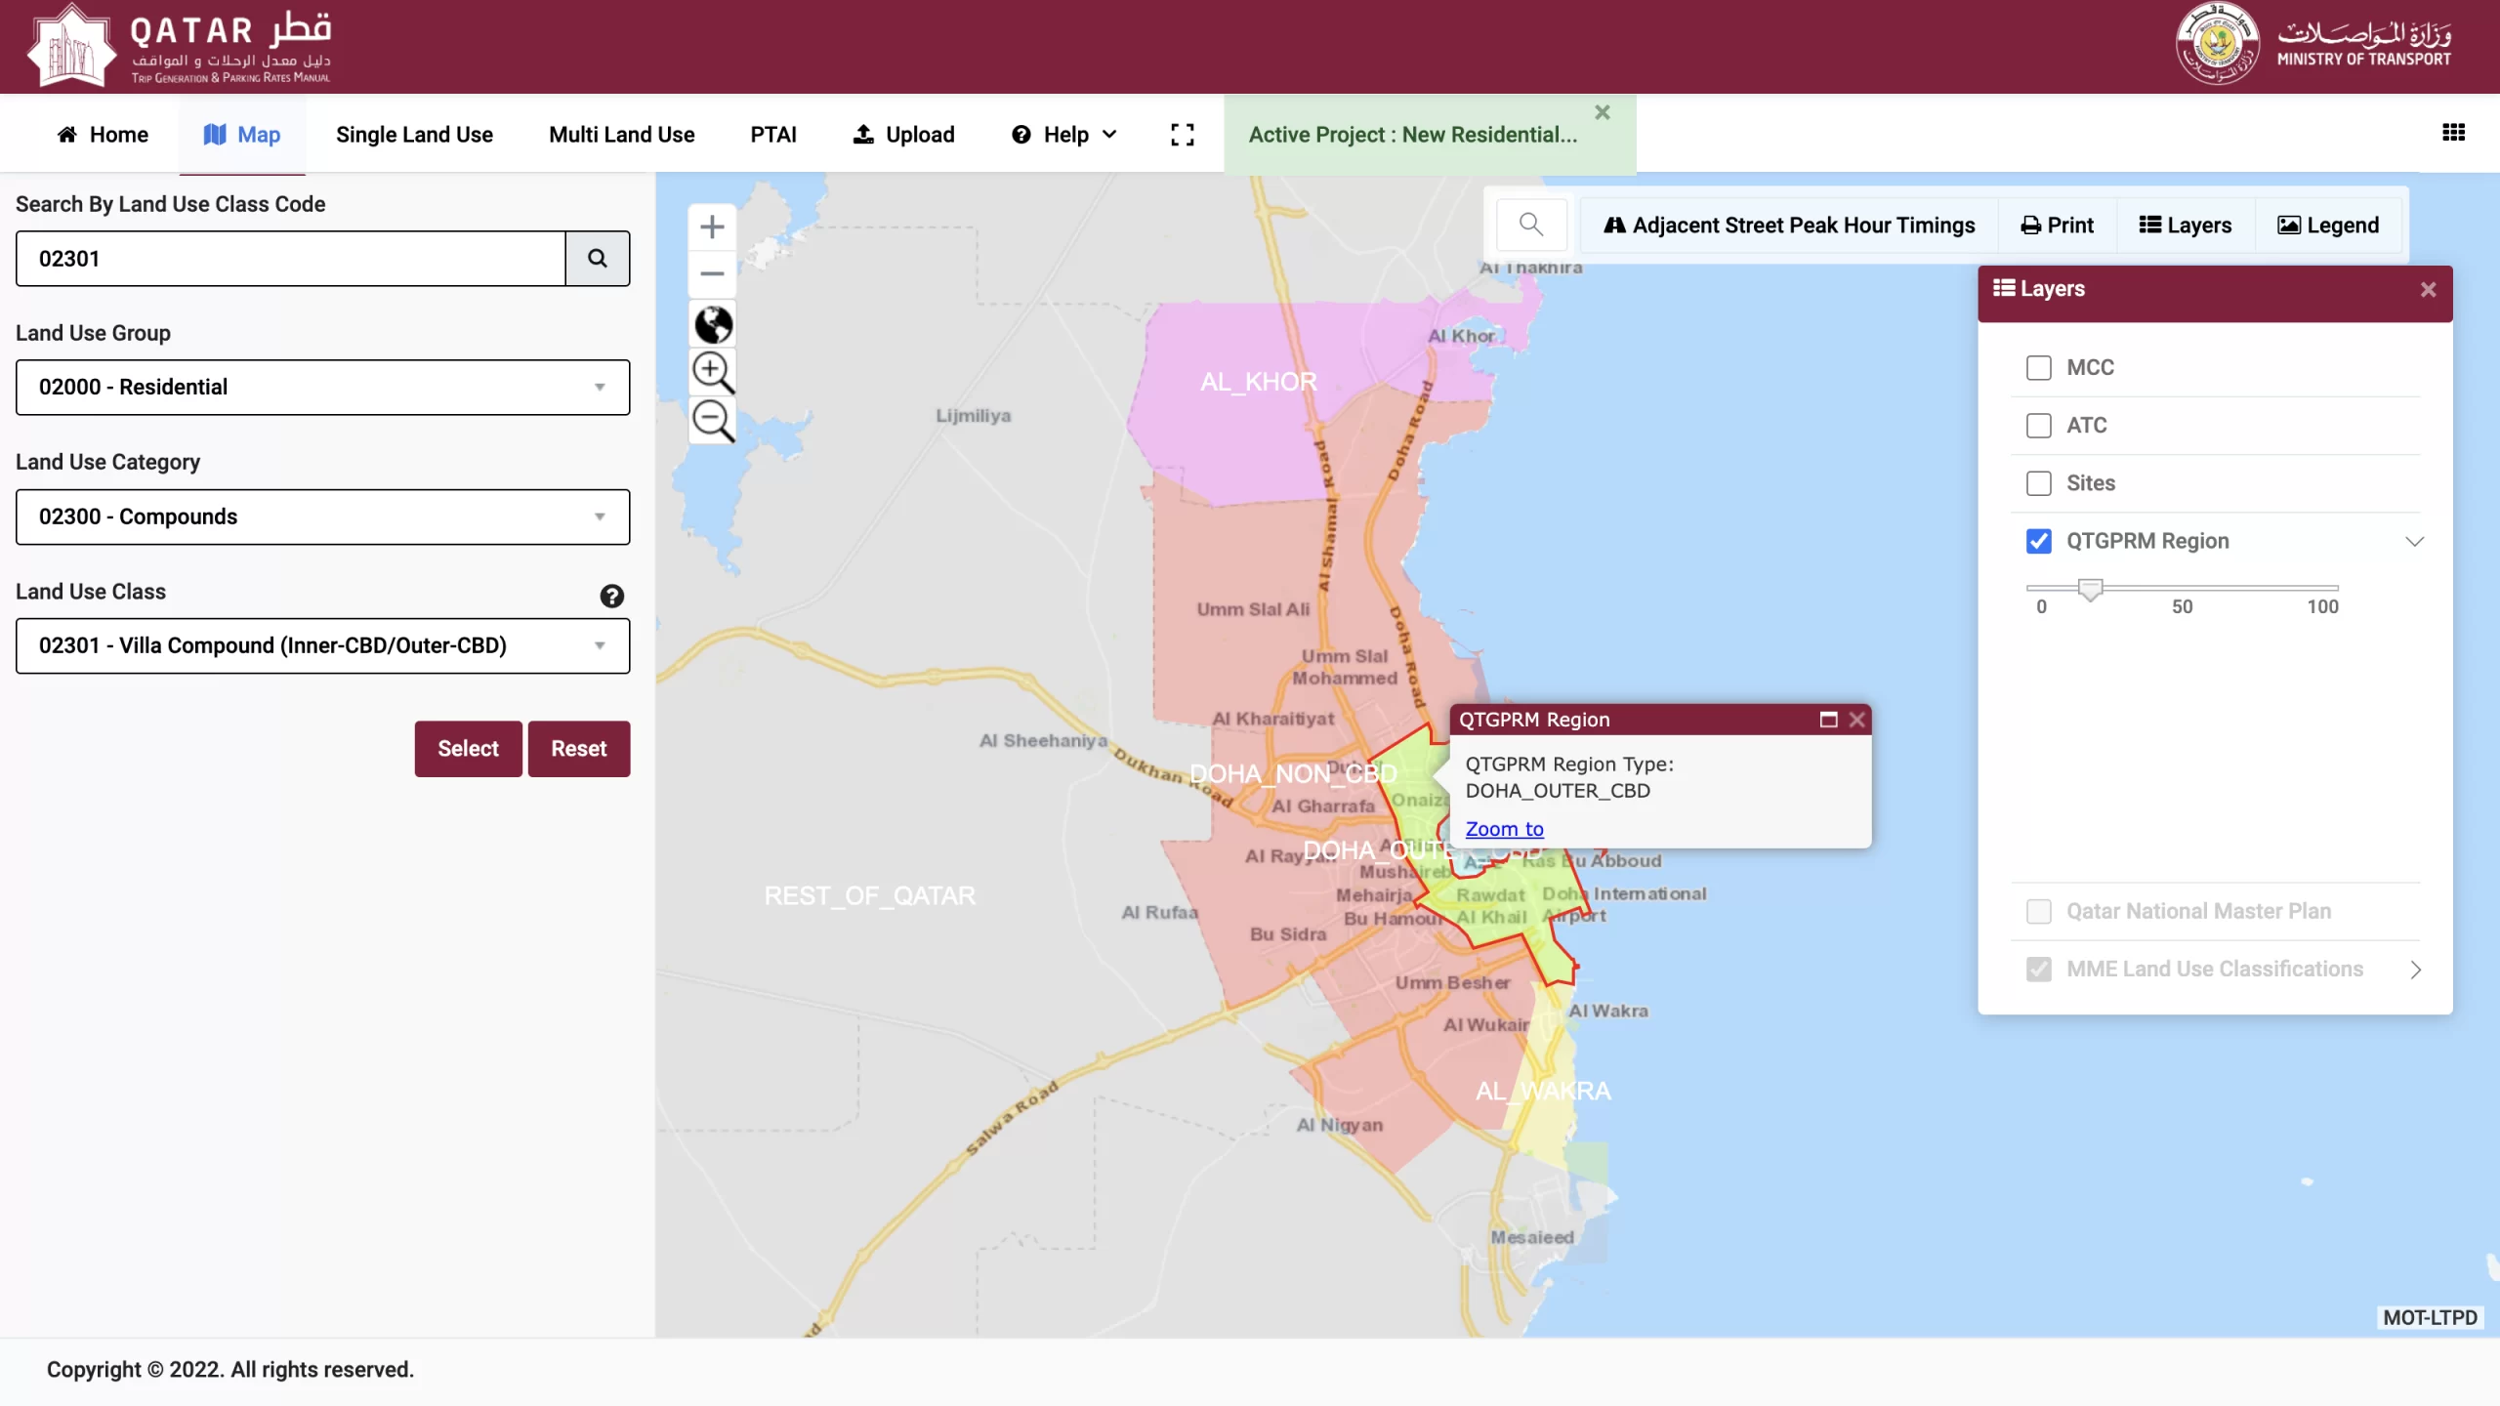
Task: Click the Ministry of Transport emblem
Action: [x=2217, y=44]
